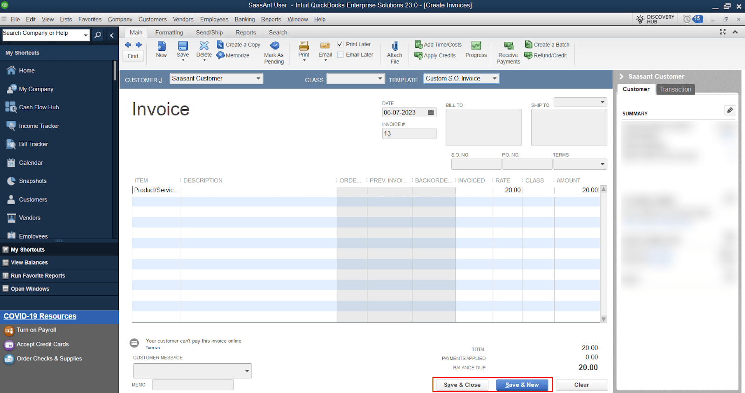Click Save & Close

[462, 385]
